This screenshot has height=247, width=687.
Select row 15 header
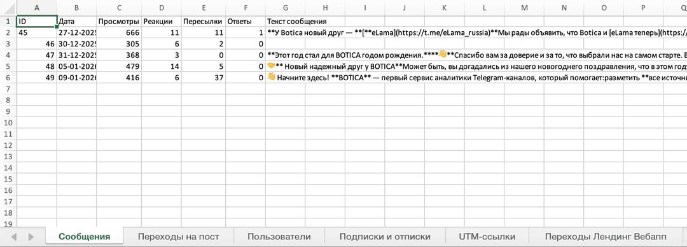[8, 178]
